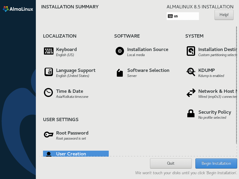Viewport: 239px width, 179px height.
Task: Click 'Wired (enp0s3) connected' text
Action: [218, 97]
